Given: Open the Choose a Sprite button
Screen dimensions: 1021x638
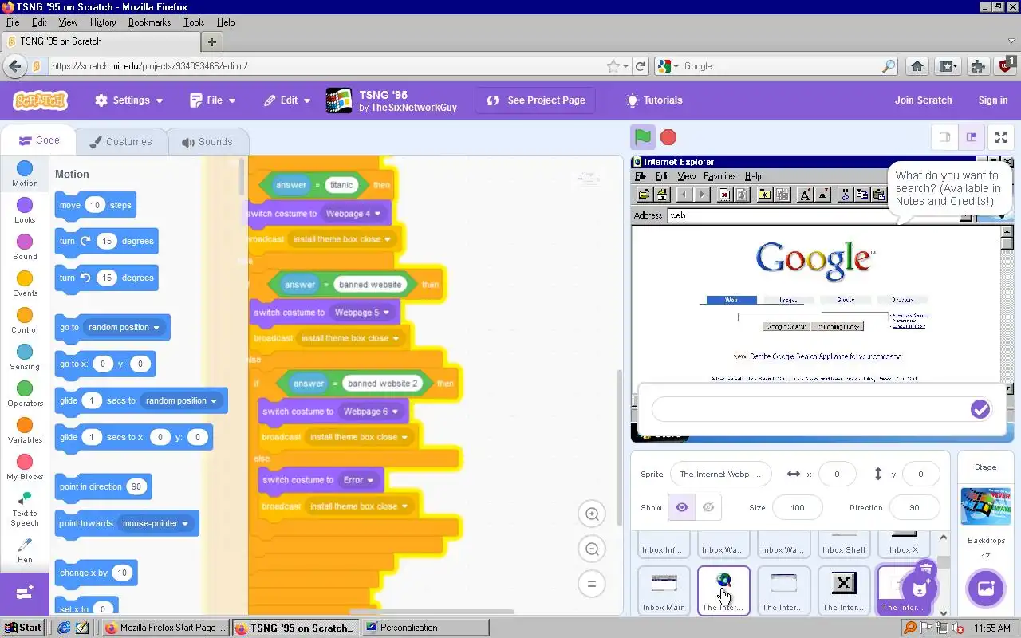Looking at the screenshot, I should coord(919,589).
